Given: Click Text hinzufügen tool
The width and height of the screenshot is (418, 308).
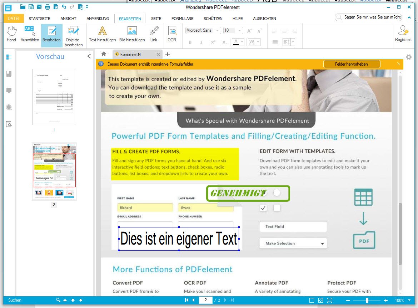Looking at the screenshot, I should click(103, 34).
